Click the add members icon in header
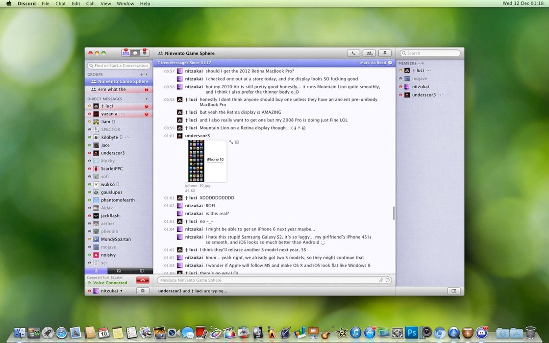The width and height of the screenshot is (549, 343). tap(369, 53)
